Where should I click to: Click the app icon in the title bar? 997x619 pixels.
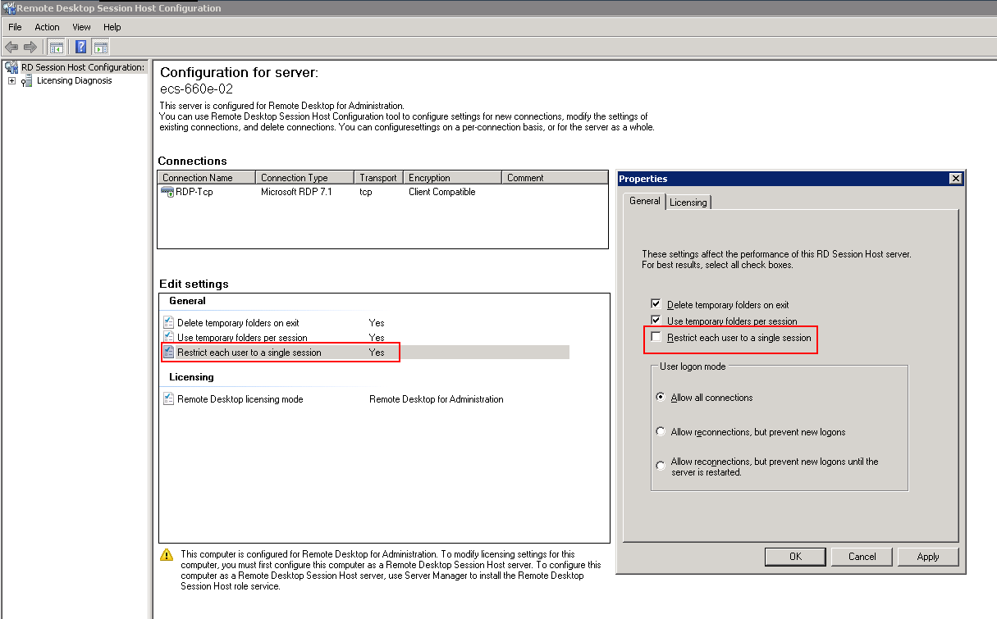(8, 8)
